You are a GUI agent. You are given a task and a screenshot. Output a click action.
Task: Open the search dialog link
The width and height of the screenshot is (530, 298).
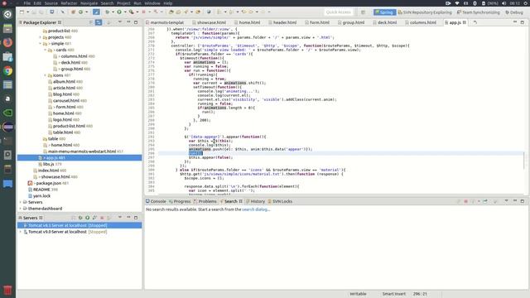tap(256, 209)
